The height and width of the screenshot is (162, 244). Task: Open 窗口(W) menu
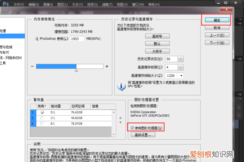click(138, 4)
